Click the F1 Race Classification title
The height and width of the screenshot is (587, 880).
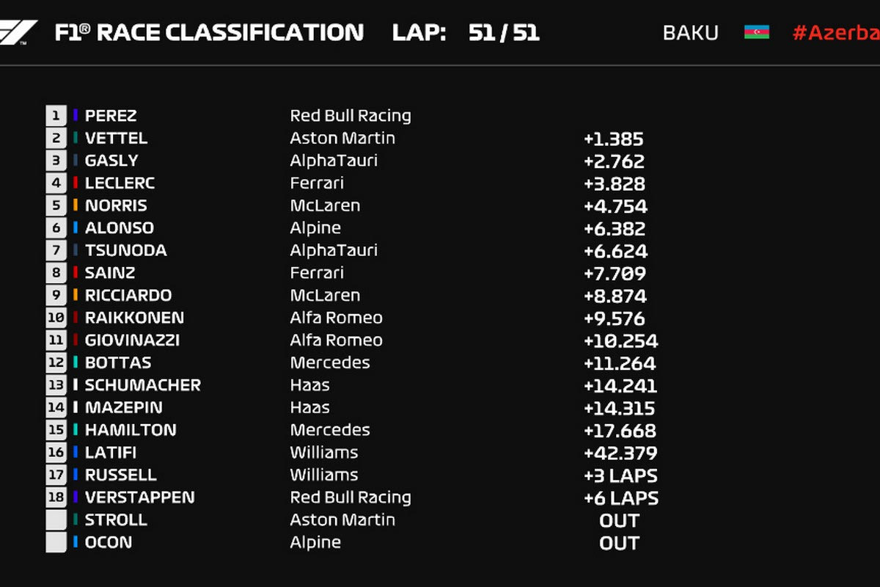(209, 33)
